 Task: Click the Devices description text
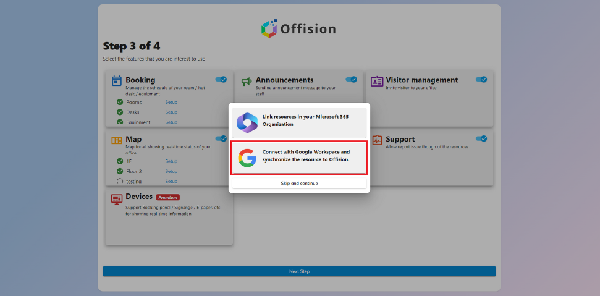(173, 211)
